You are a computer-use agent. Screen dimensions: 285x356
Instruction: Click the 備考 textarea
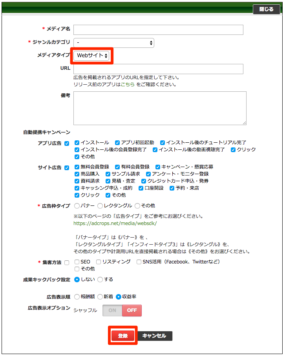[160, 108]
